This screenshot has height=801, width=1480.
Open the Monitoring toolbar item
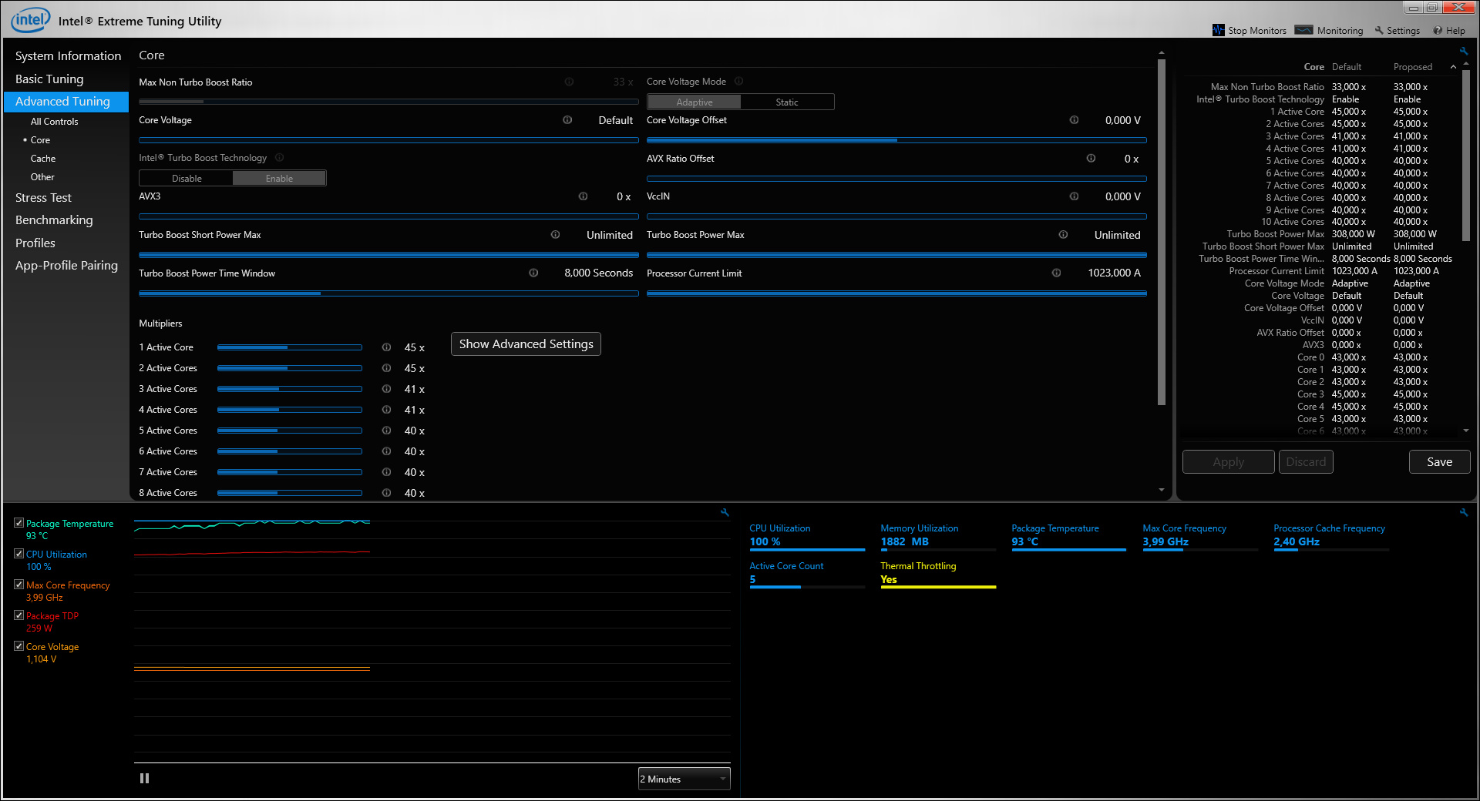pyautogui.click(x=1330, y=31)
